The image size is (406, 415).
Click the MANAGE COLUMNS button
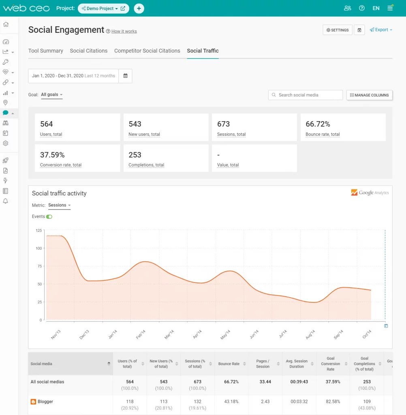[369, 95]
